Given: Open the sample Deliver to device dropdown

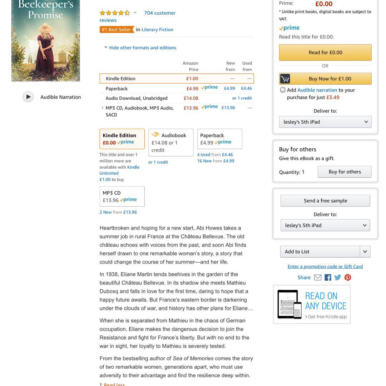Looking at the screenshot, I should click(x=325, y=225).
